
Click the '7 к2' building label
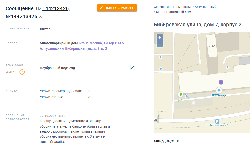212,46
